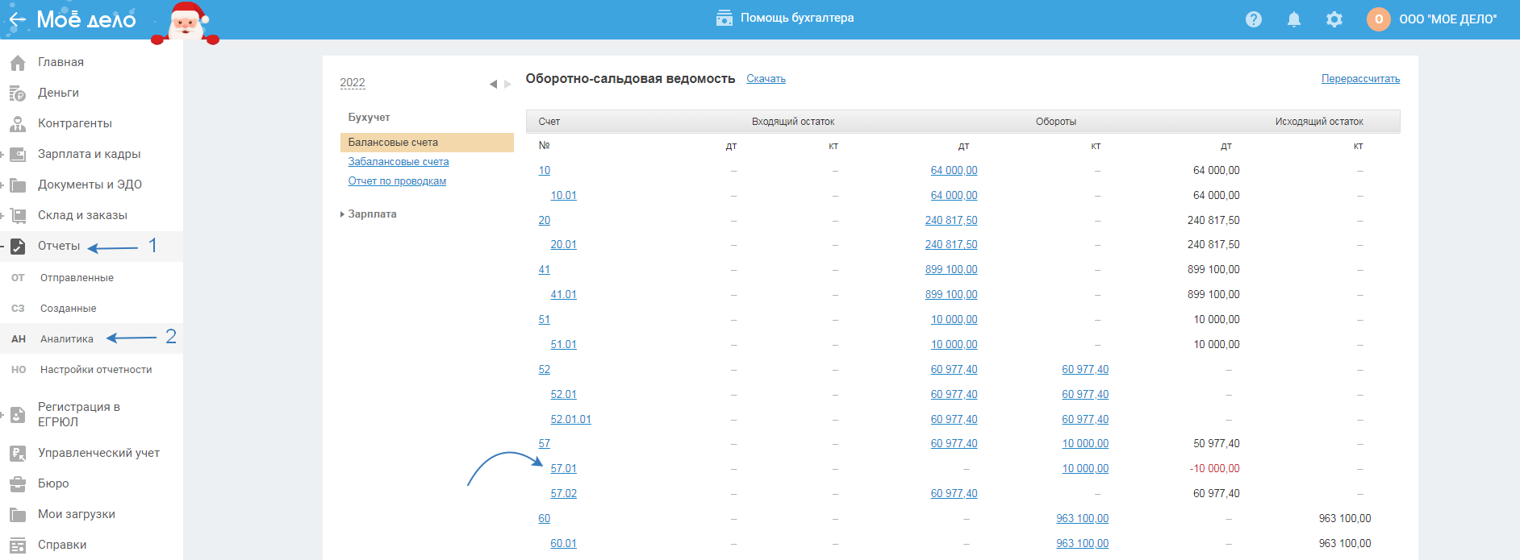Click the Контрагенты sidebar icon
The image size is (1520, 560).
[18, 124]
